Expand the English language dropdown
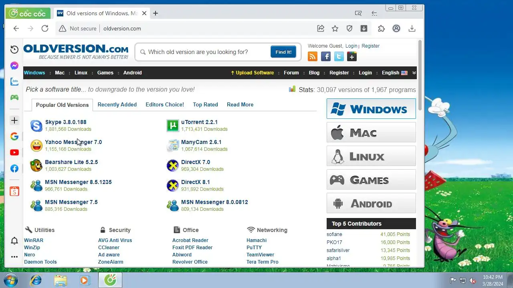Viewport: 513px width, 288px height. [x=395, y=73]
